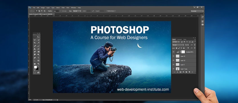Select the Eraser tool
The height and width of the screenshot is (103, 238).
click(35, 52)
